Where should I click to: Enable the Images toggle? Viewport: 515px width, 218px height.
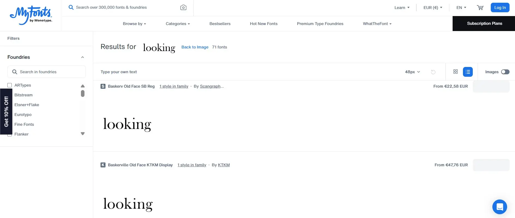(505, 72)
